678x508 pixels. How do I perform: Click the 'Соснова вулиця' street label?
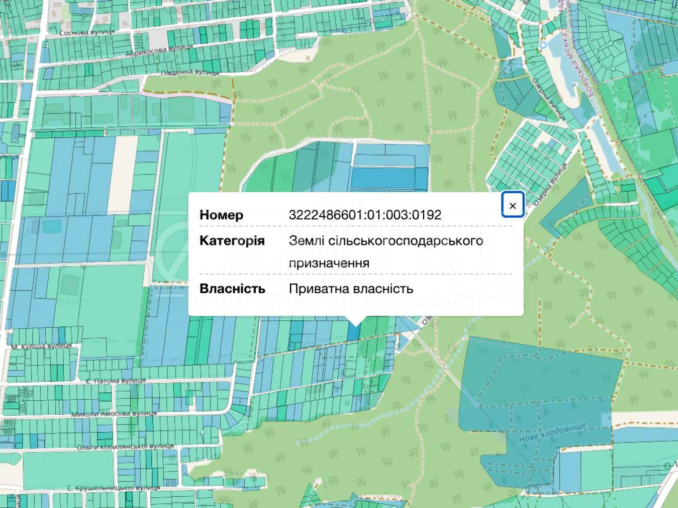(87, 33)
